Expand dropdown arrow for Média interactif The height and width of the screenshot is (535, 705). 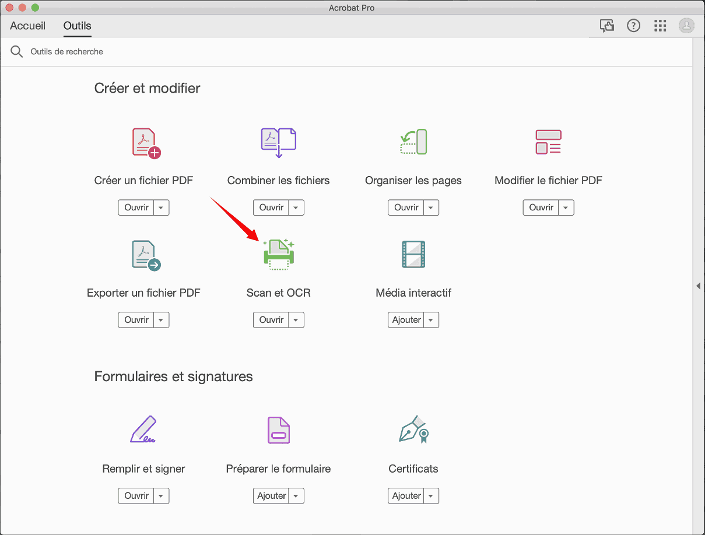tap(432, 320)
